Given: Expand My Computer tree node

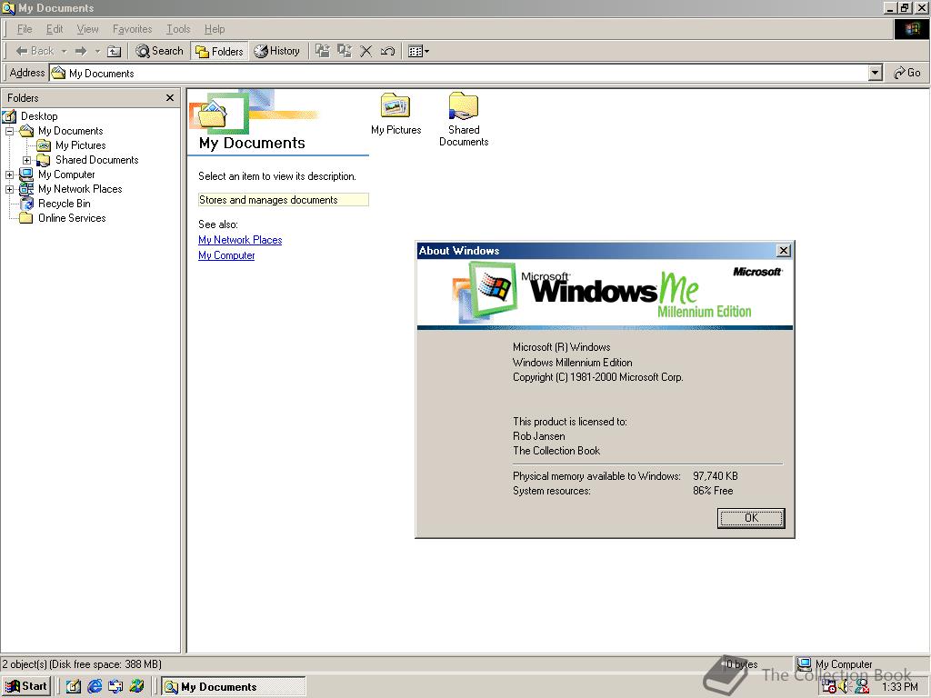Looking at the screenshot, I should [9, 175].
